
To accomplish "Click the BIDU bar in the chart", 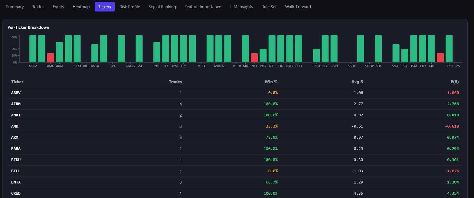I will pos(77,49).
